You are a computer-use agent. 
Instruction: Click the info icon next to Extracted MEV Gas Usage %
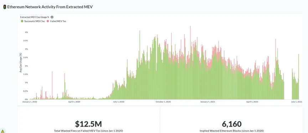click(x=52, y=17)
